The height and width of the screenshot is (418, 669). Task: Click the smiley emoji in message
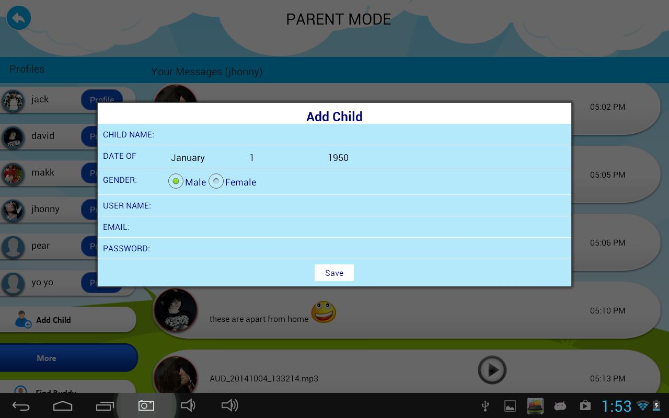(x=324, y=312)
